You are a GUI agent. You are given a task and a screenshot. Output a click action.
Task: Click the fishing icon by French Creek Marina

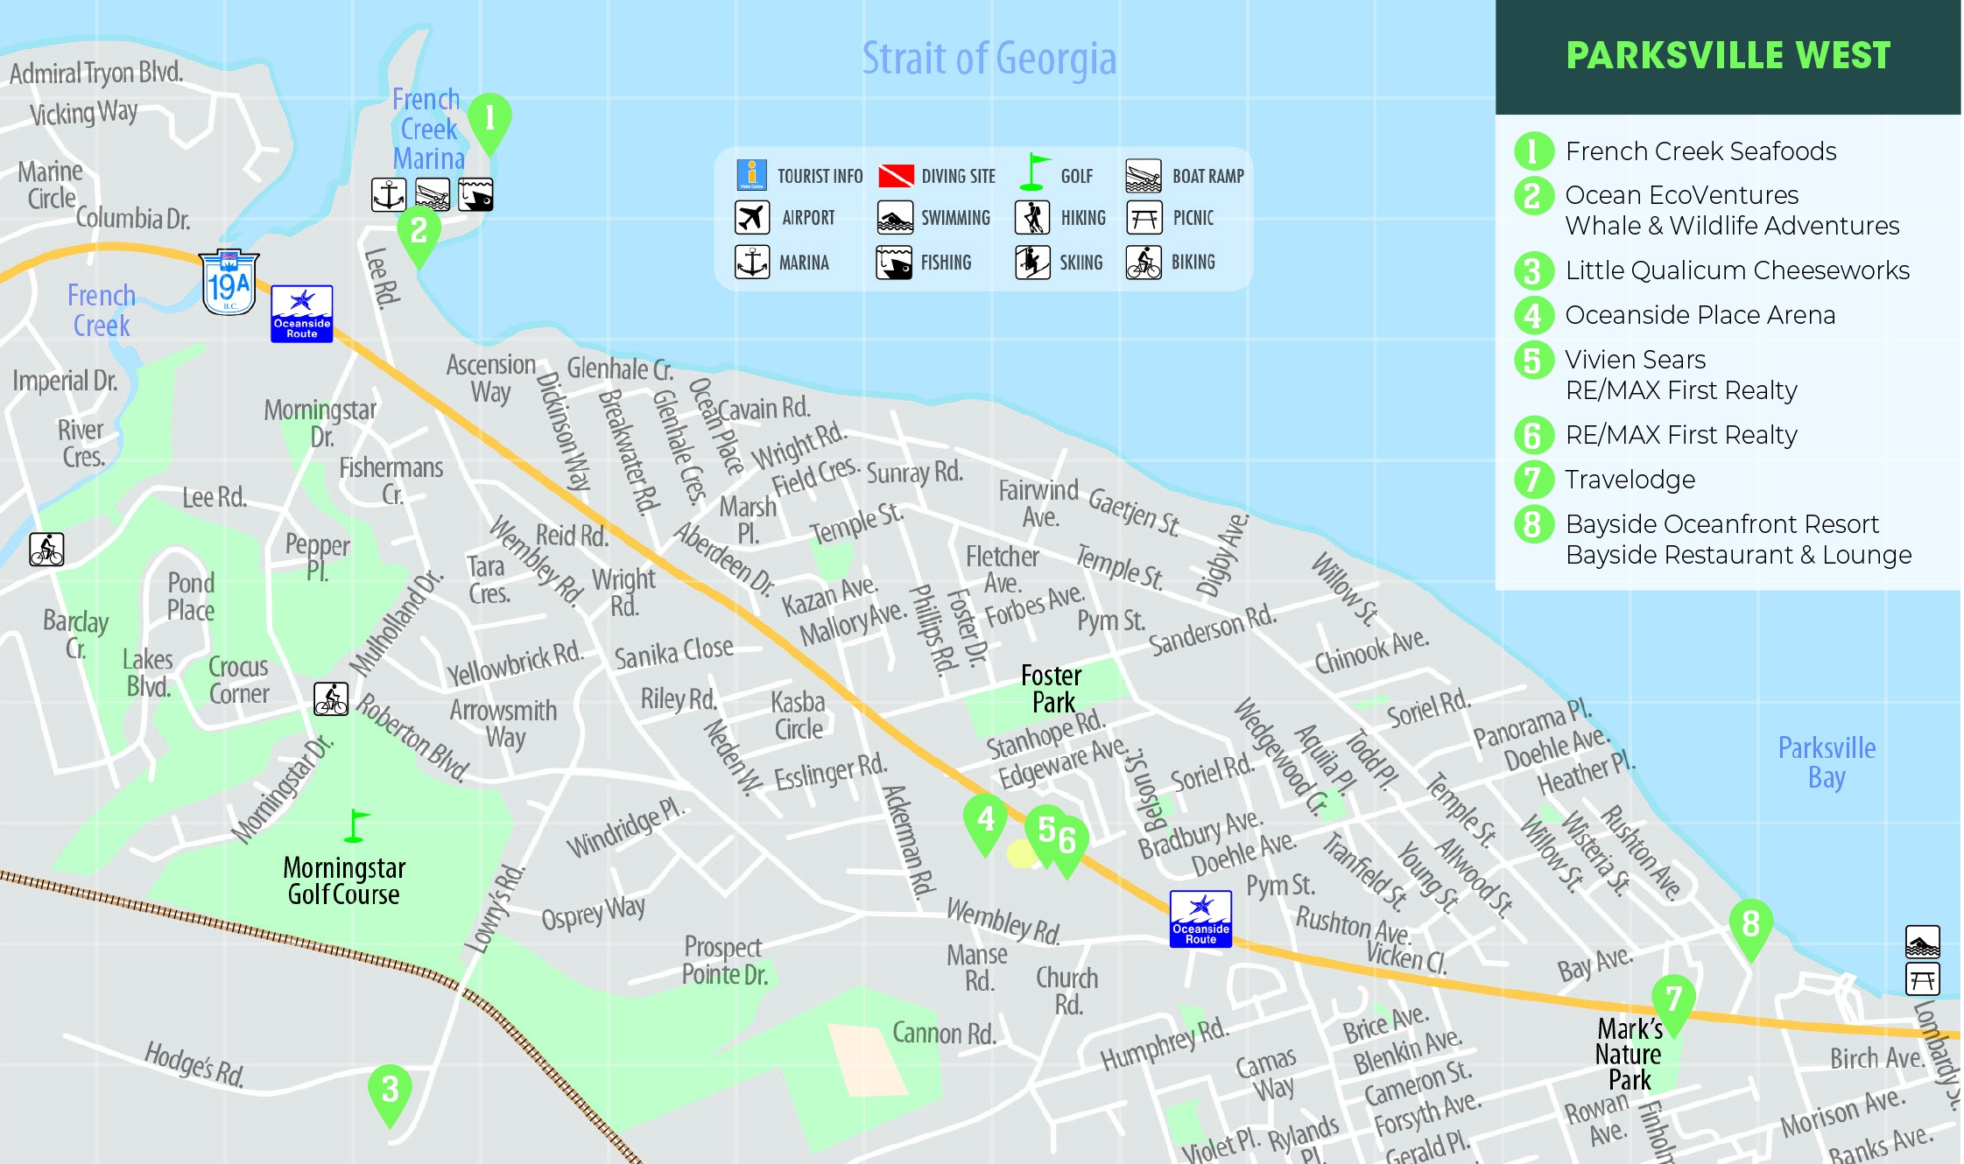click(475, 194)
